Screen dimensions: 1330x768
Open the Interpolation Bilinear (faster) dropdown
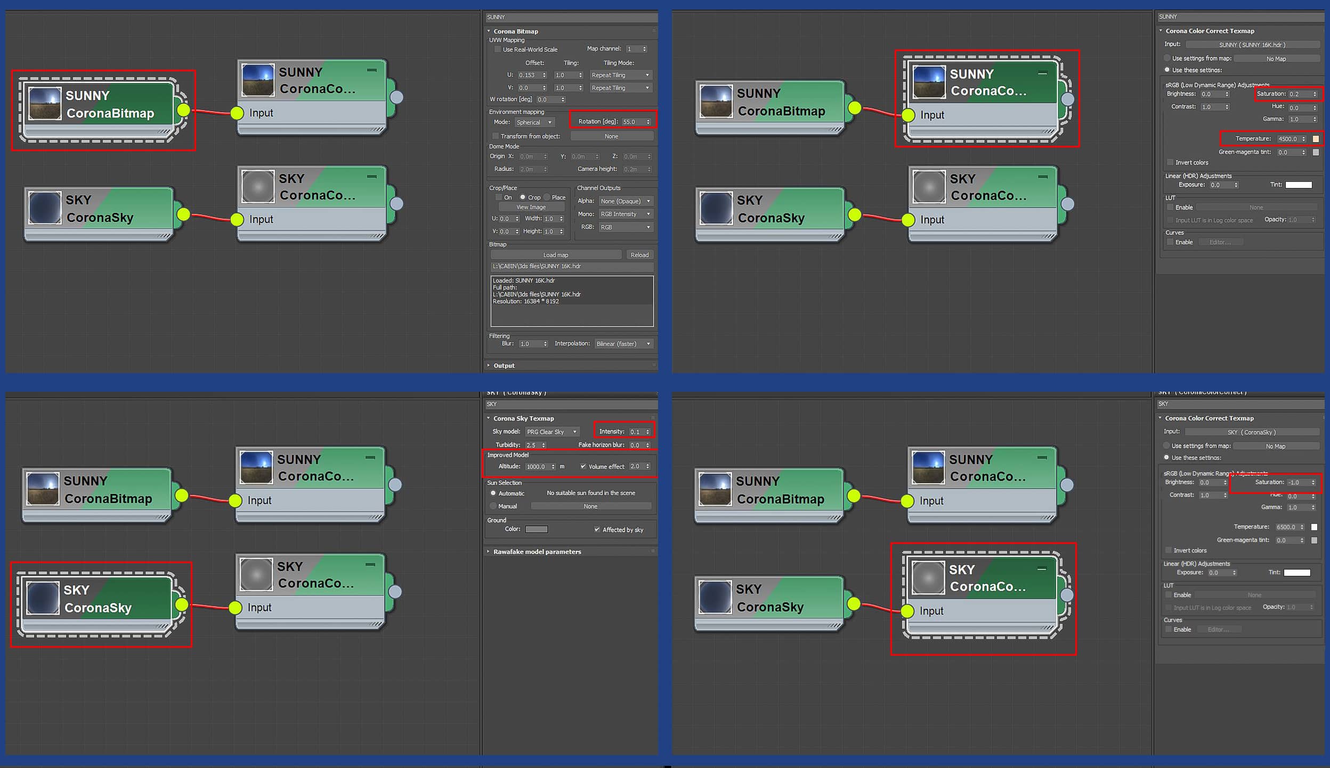(x=623, y=344)
